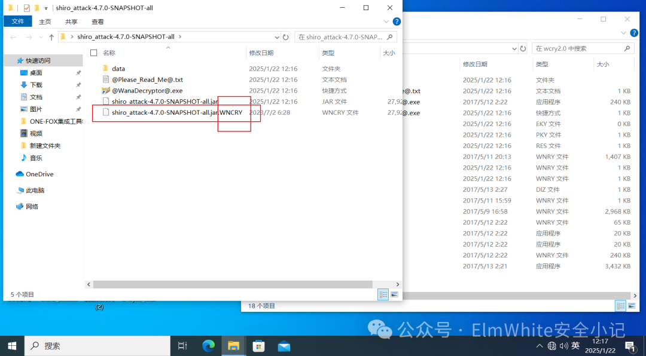Viewport: 646px width, 356px height.
Task: Click the scrollbar's right arrow in the front window
Action: click(398, 284)
